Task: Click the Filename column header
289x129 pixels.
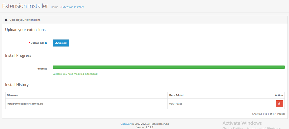Action: click(x=12, y=95)
